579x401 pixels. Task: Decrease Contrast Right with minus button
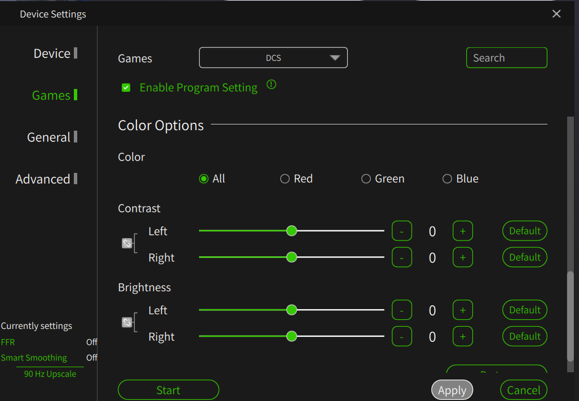click(401, 257)
